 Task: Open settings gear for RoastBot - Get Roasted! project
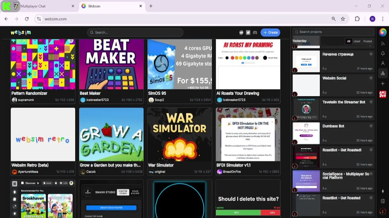[371, 150]
